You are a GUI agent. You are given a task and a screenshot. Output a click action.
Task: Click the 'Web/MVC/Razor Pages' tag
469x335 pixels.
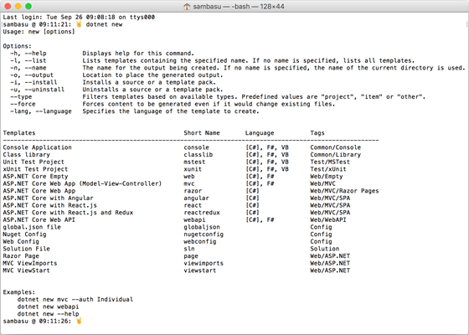pos(344,191)
